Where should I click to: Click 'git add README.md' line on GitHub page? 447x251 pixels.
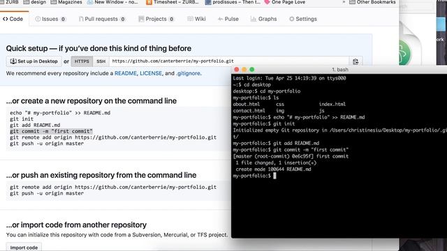[35, 125]
